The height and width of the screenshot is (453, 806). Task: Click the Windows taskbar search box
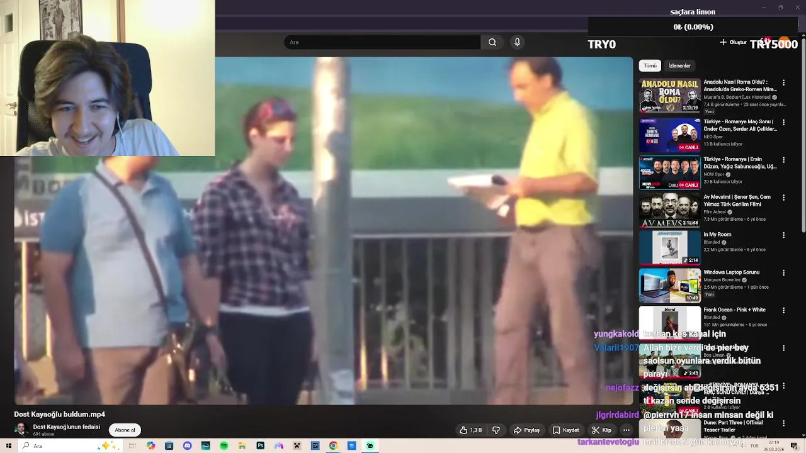(x=69, y=446)
